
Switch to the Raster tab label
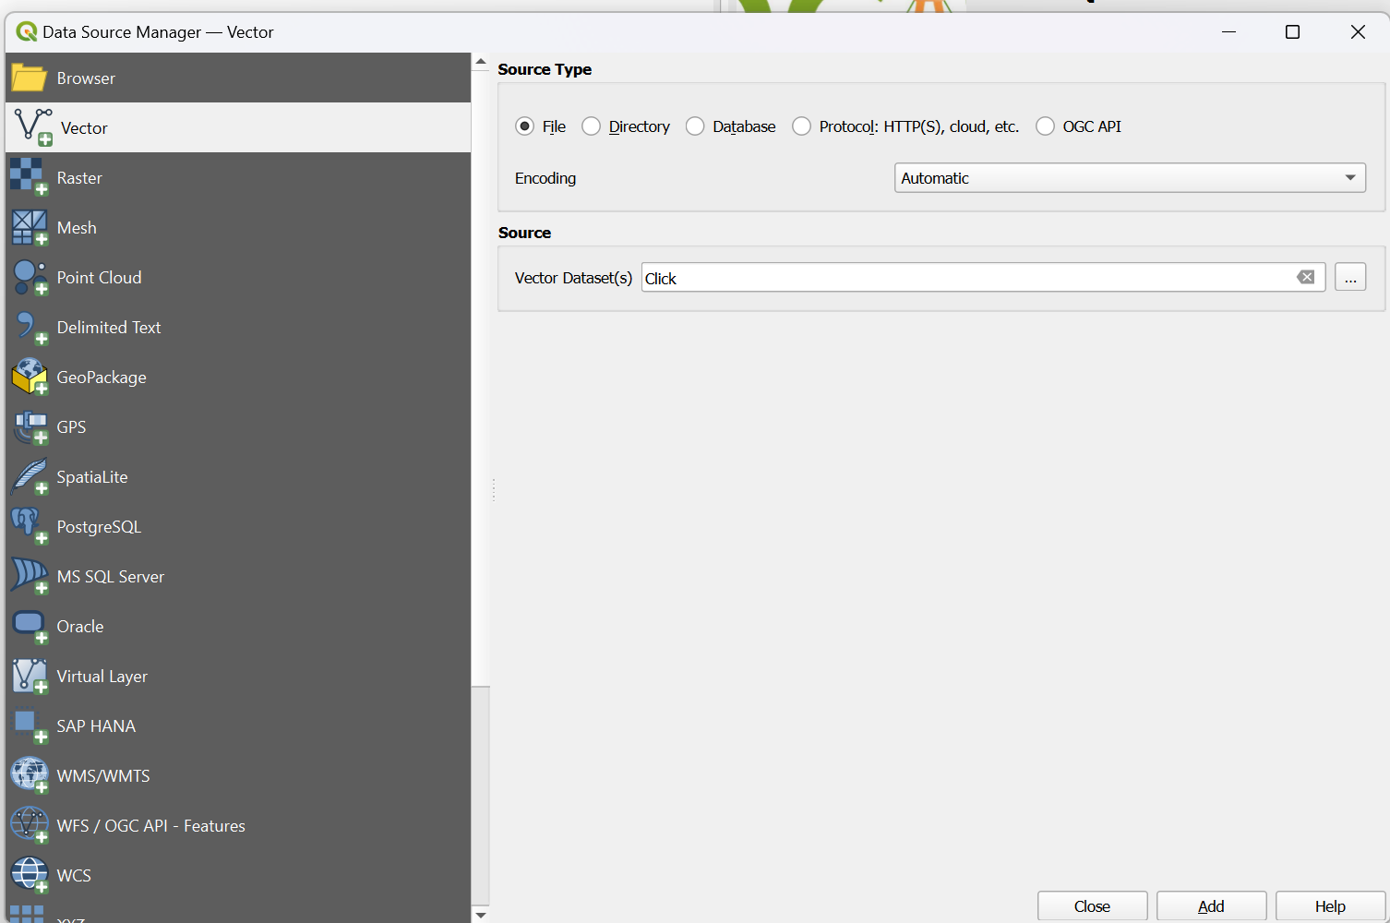79,178
